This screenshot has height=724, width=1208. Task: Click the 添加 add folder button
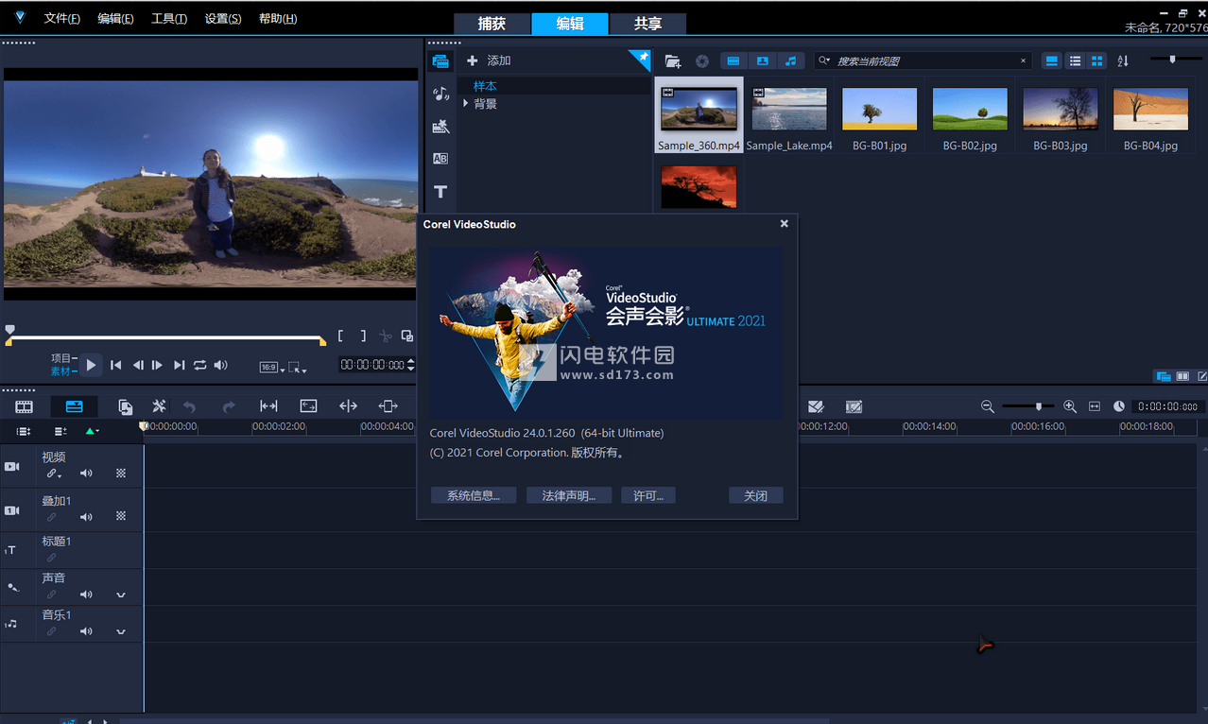click(489, 60)
